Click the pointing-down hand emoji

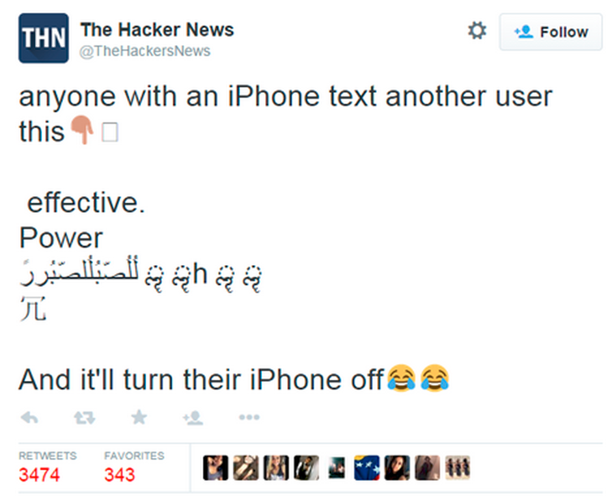(x=82, y=130)
